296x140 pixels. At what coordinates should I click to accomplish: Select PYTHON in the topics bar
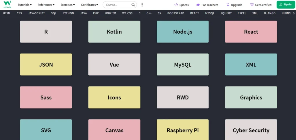point(68,13)
